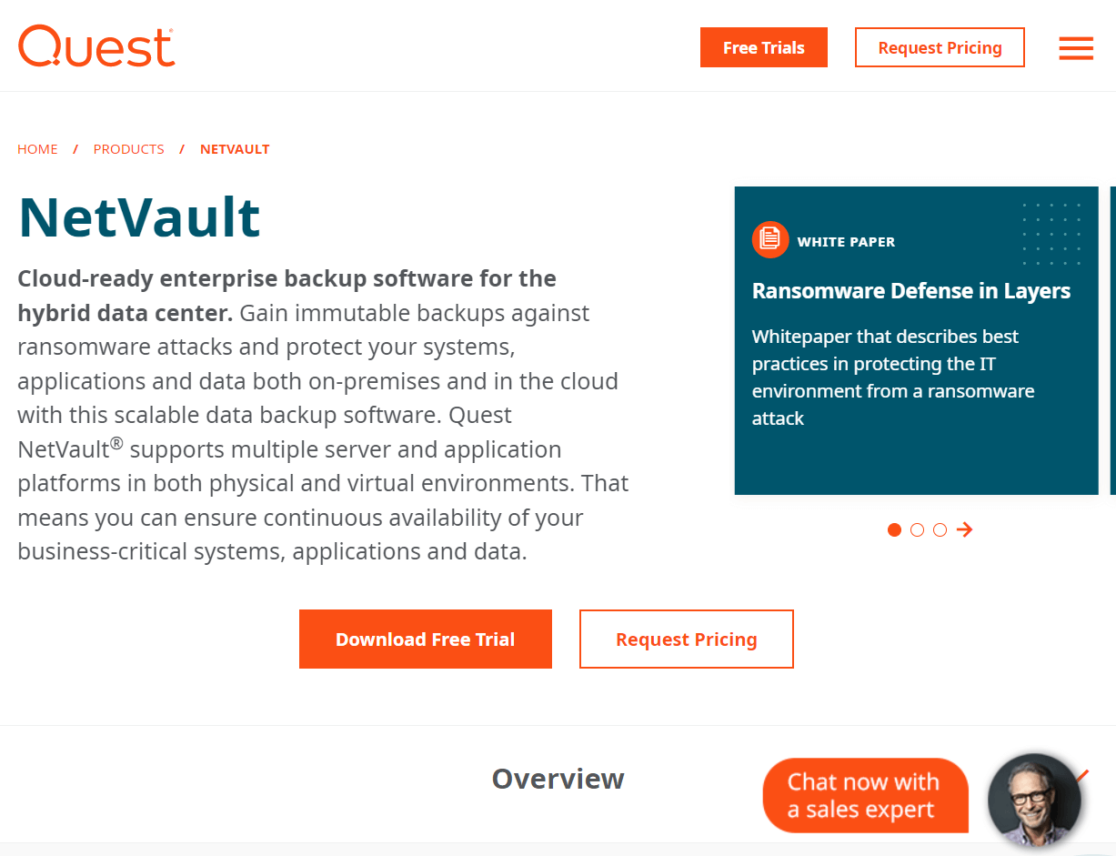Select the third carousel dot
Viewport: 1116px width, 856px height.
[x=940, y=529]
